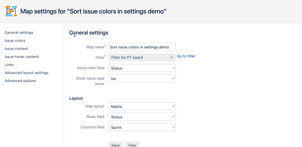The width and height of the screenshot is (302, 147).
Task: Click the Issue Matrix app logo icon
Action: 11,11
